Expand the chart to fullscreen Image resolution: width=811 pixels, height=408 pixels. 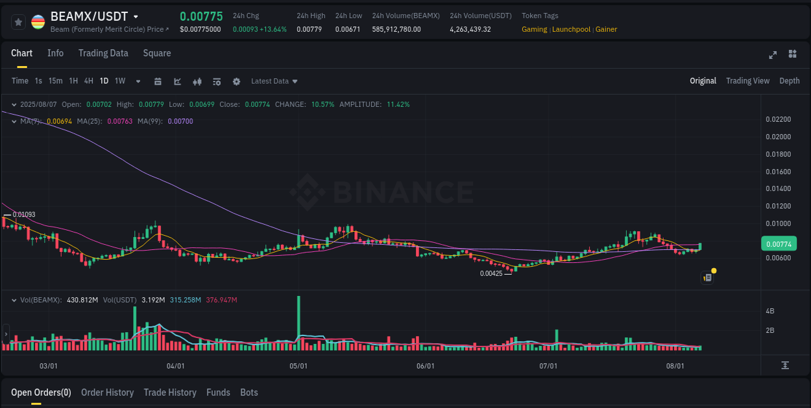pyautogui.click(x=773, y=55)
